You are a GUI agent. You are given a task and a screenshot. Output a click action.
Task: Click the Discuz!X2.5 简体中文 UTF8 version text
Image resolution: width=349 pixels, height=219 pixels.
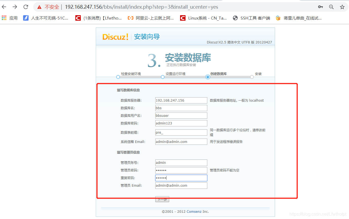click(239, 42)
